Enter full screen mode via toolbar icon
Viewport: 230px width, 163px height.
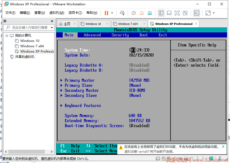click(177, 13)
